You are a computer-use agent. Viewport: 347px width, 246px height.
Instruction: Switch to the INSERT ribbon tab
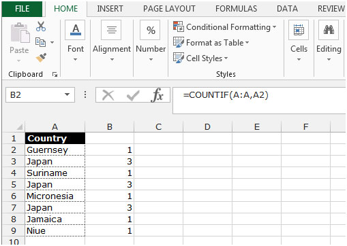(110, 9)
